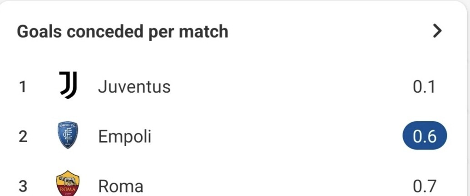This screenshot has width=470, height=196.
Task: Select the Juventus team name
Action: coord(134,87)
